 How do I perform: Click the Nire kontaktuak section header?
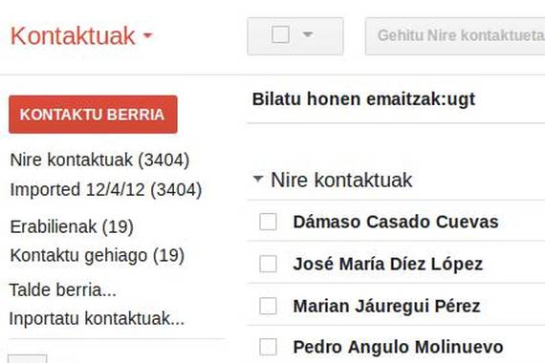pos(341,180)
